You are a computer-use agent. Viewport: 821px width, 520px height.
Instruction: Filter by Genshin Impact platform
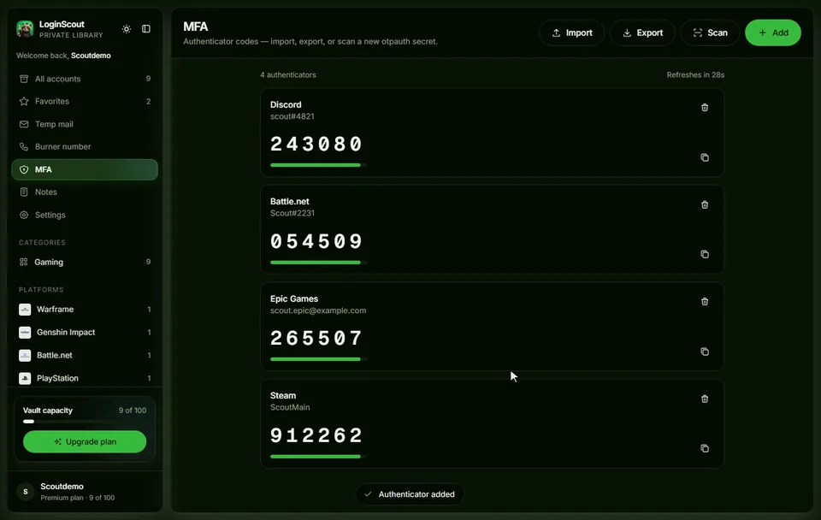point(85,333)
